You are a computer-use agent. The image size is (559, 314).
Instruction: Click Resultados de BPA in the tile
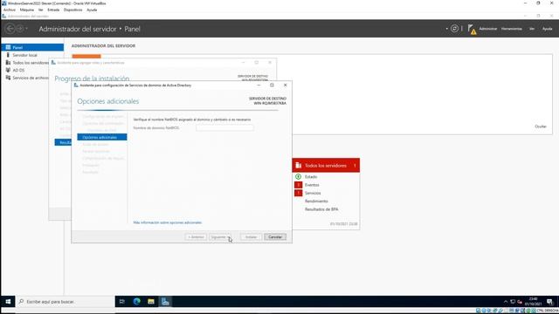pos(321,209)
